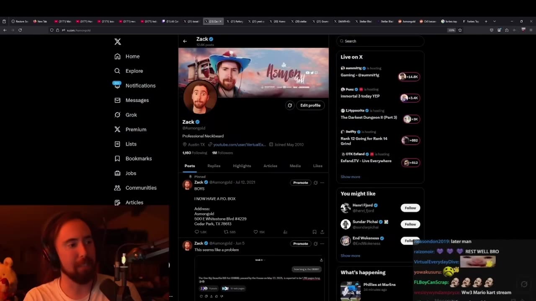Select the Posts tab
Image resolution: width=536 pixels, height=301 pixels.
(190, 166)
